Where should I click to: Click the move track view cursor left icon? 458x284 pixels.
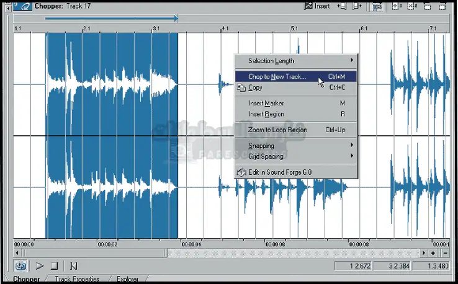point(342,6)
